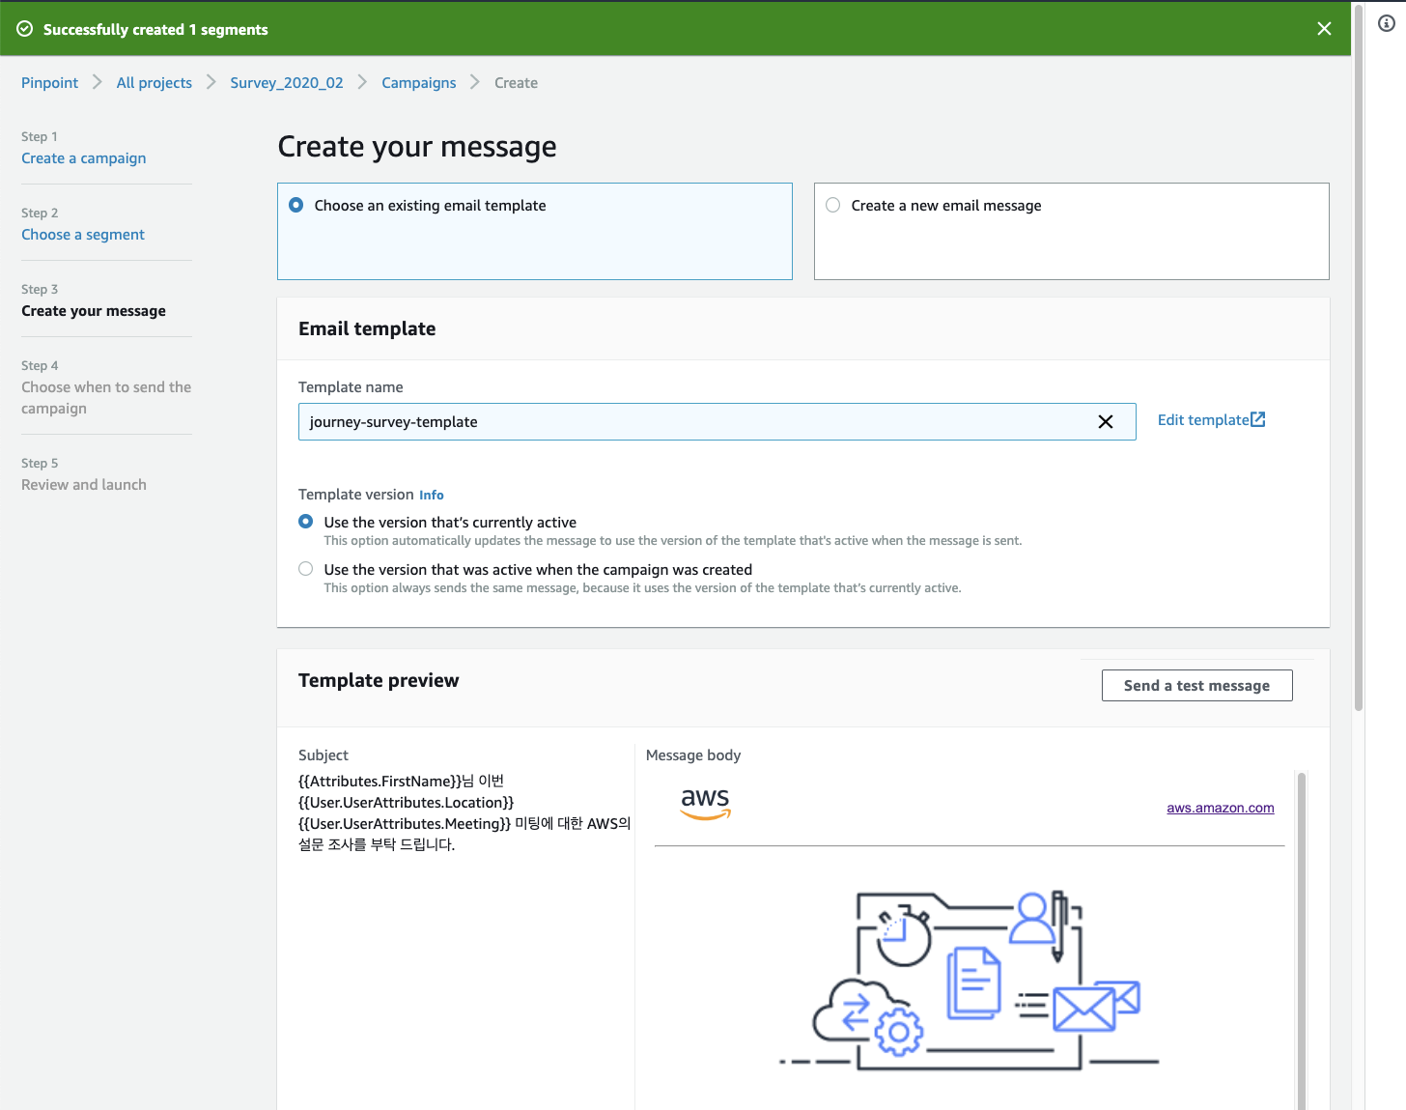Return to Step 2 Choose a segment

tap(83, 235)
